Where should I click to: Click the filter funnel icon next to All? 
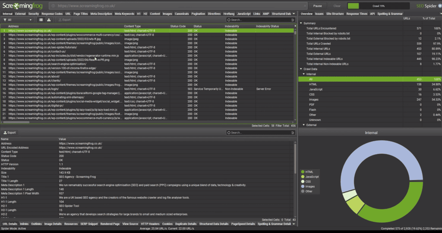[5, 20]
